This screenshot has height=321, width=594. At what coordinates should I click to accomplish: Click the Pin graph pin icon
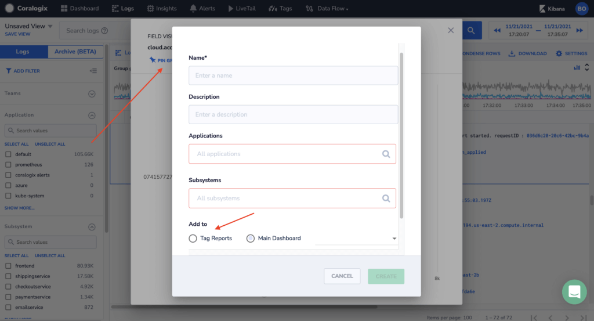click(153, 60)
